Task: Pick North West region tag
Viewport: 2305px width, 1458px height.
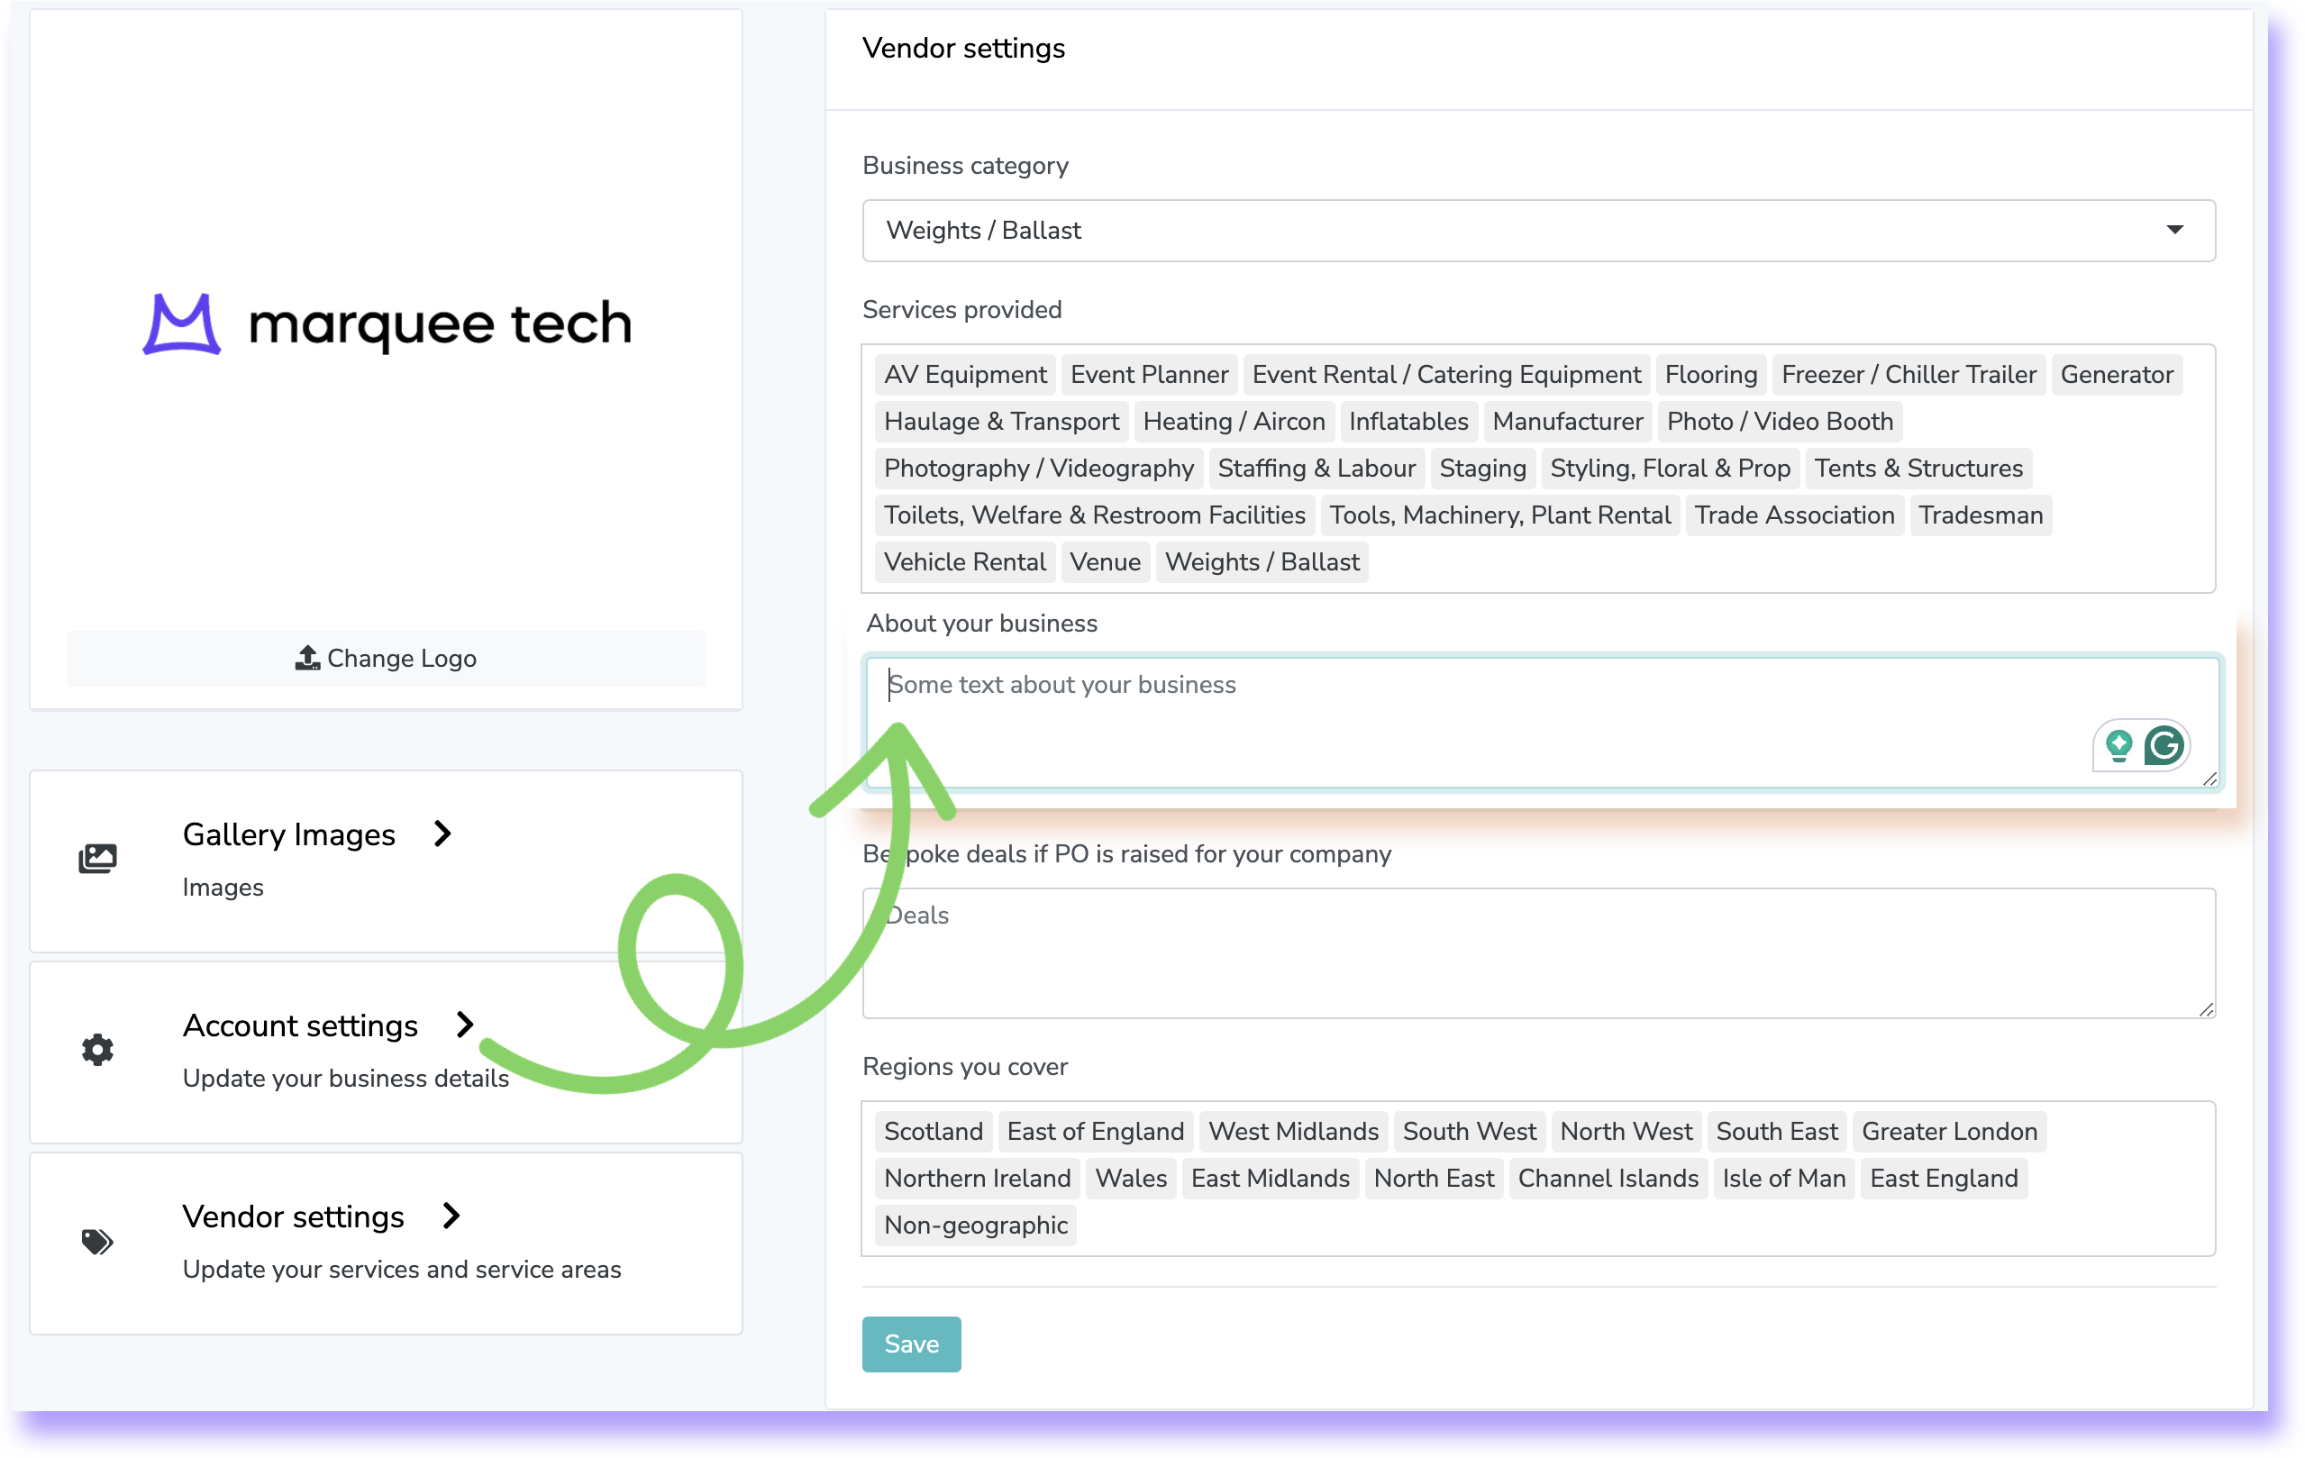Action: [1626, 1132]
